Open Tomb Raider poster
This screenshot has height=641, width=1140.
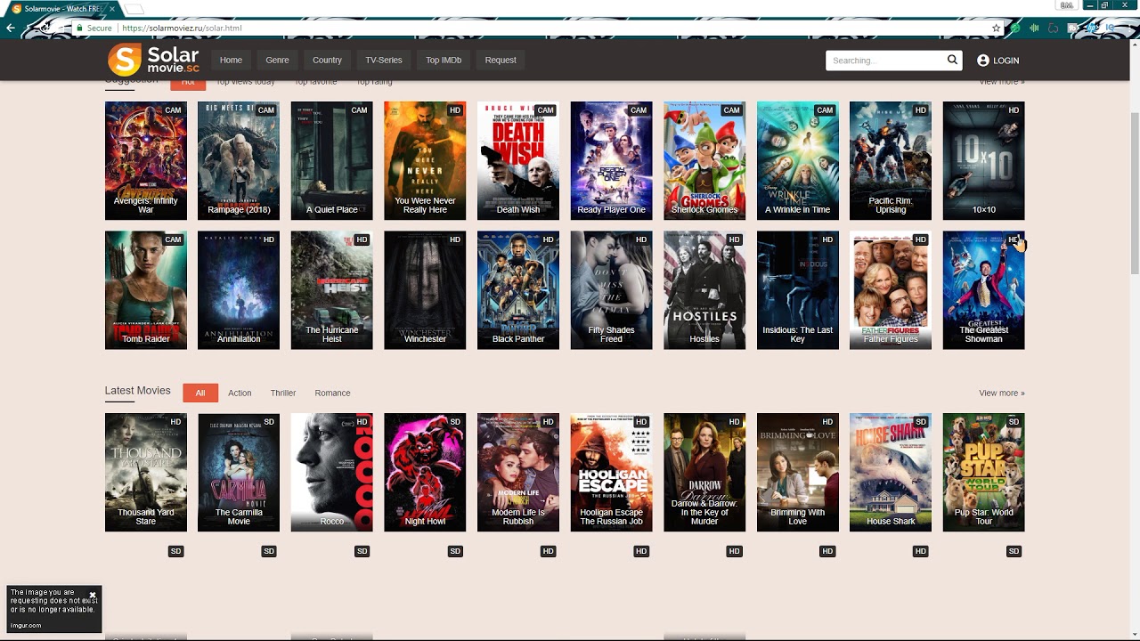[x=146, y=290]
